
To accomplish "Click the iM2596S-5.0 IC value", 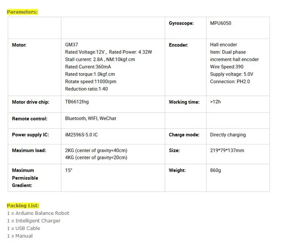I will click(81, 135).
